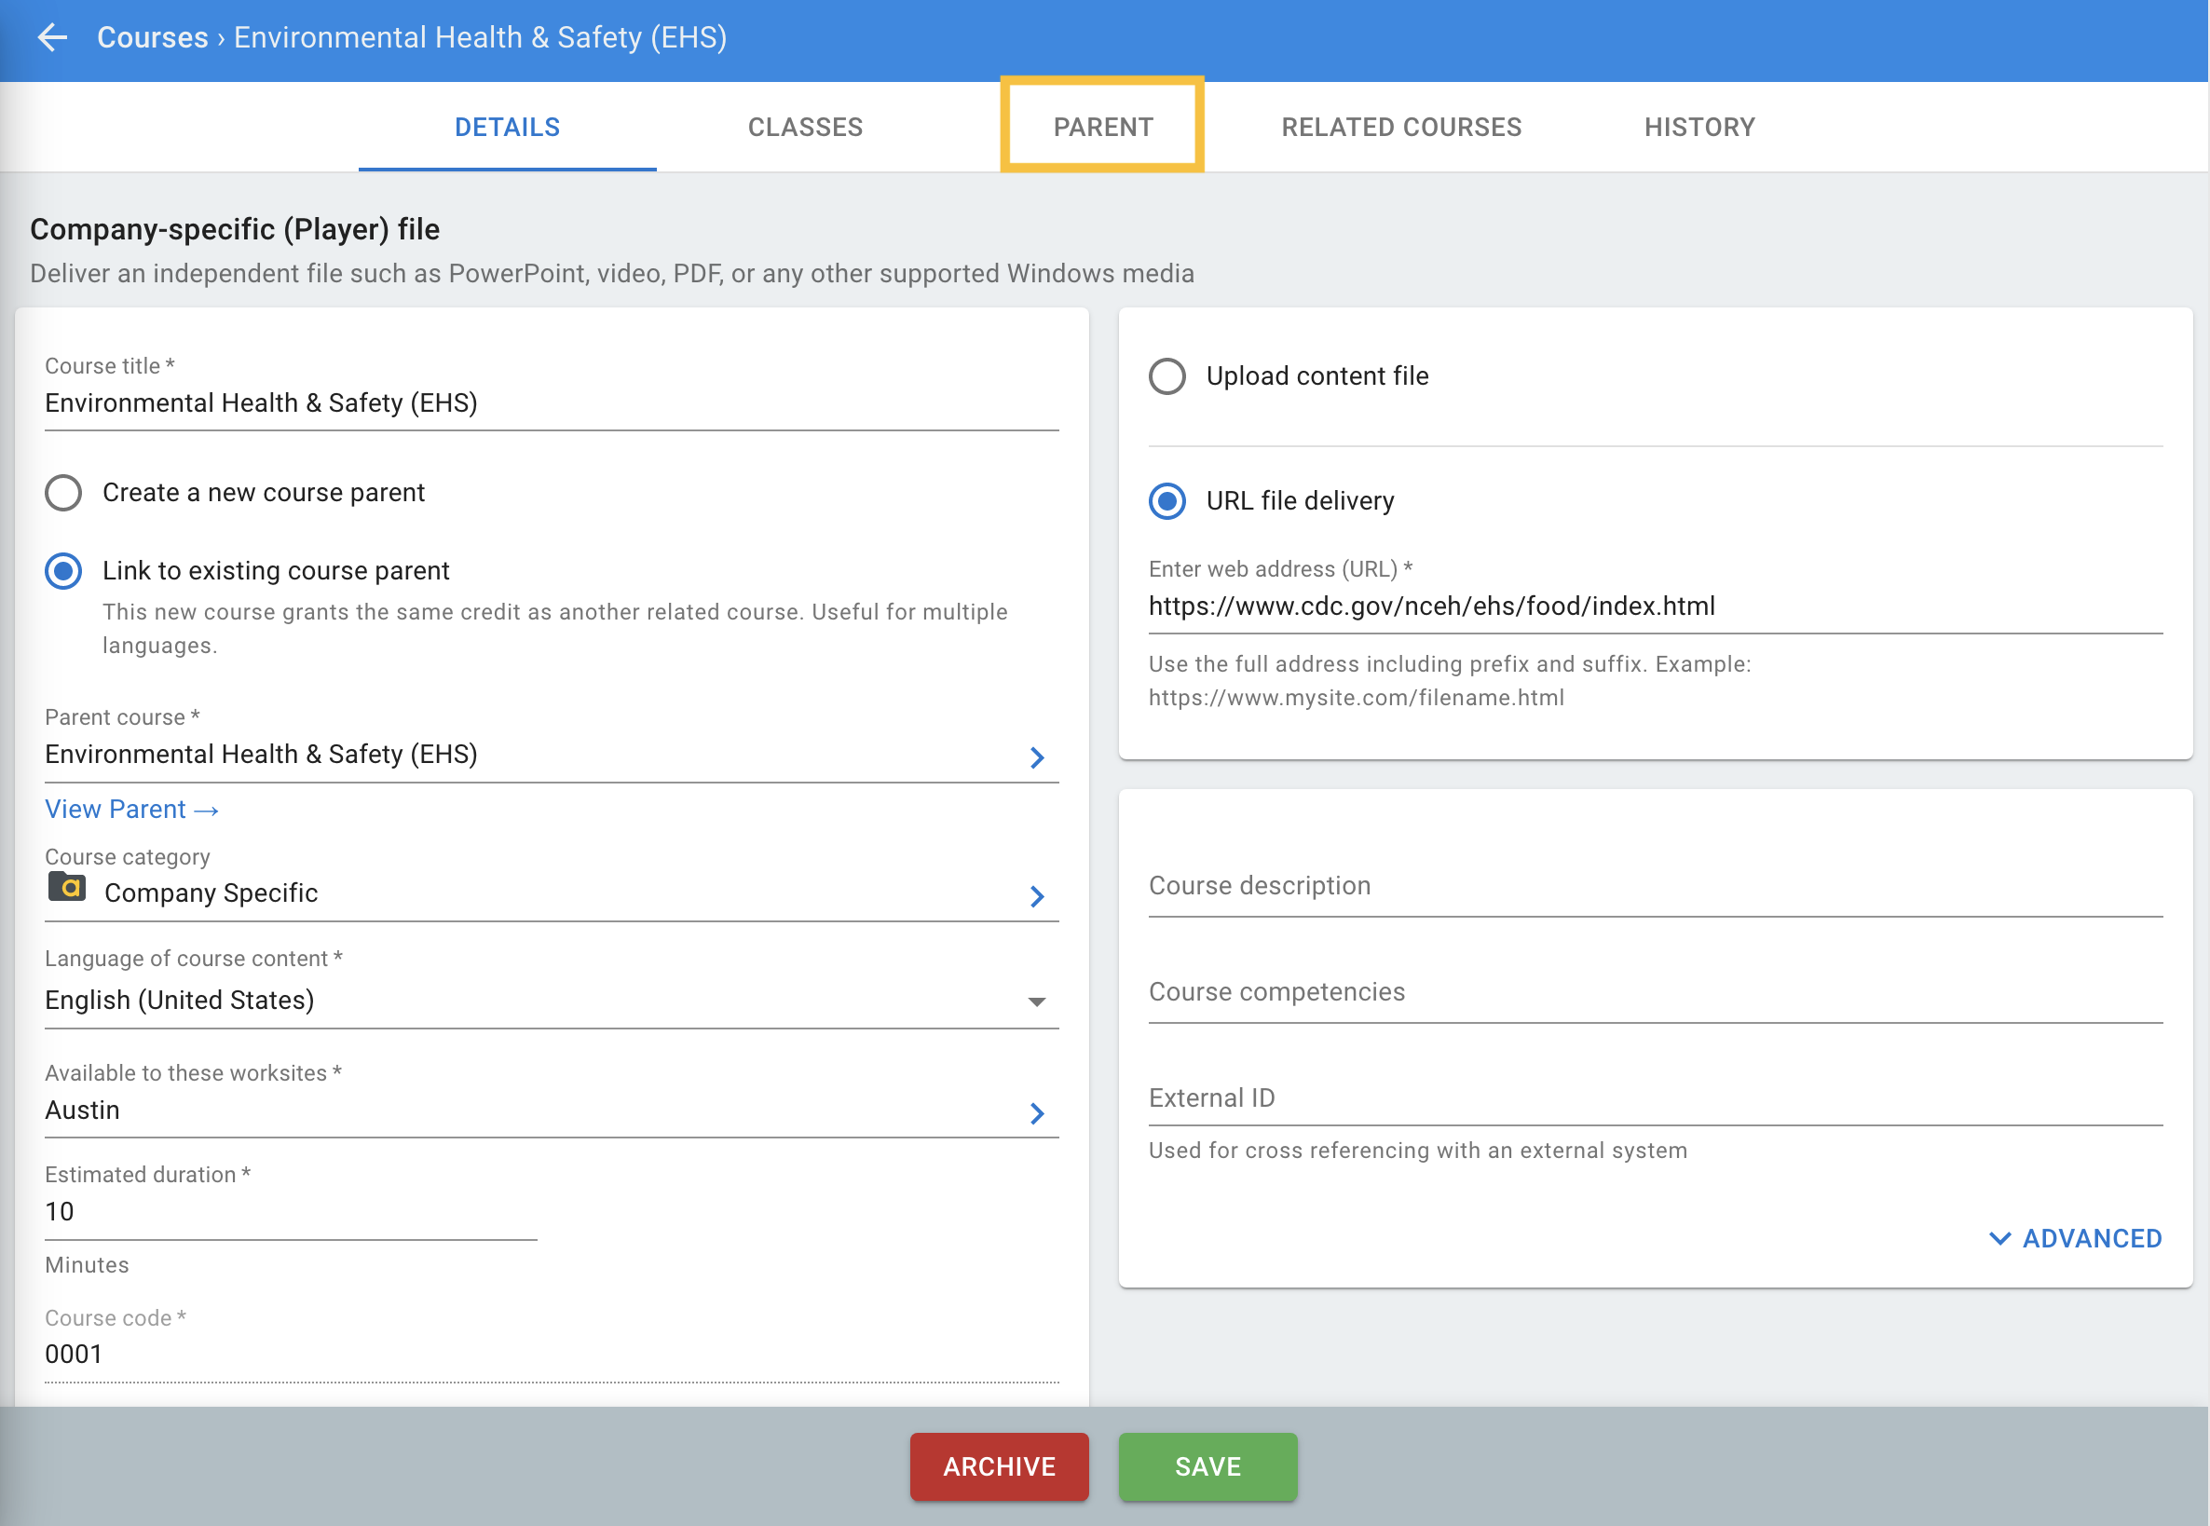
Task: Open the HISTORY tab
Action: [x=1699, y=127]
